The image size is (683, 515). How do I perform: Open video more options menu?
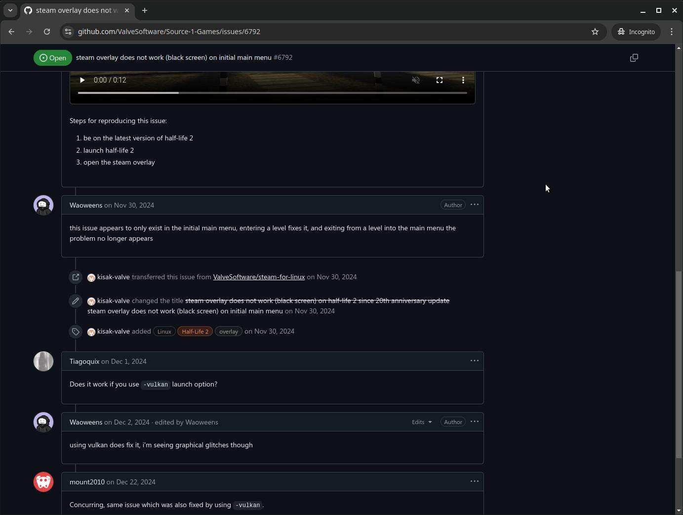[x=463, y=80]
